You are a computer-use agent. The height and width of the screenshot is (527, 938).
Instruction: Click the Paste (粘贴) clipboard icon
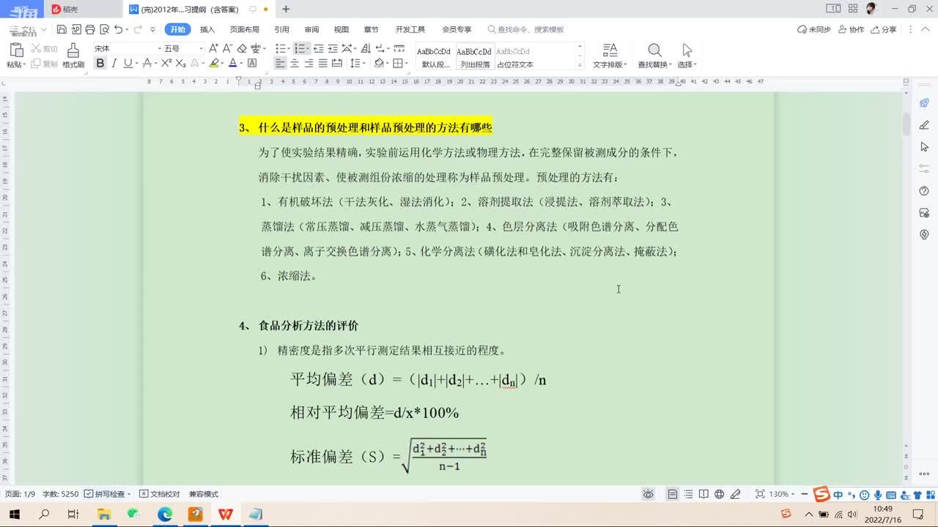point(16,51)
